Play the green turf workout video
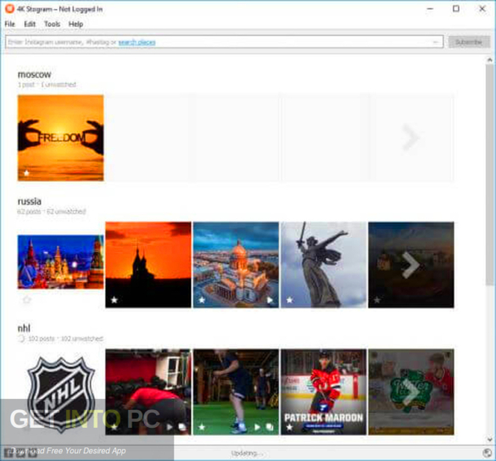This screenshot has width=496, height=461. click(x=258, y=427)
